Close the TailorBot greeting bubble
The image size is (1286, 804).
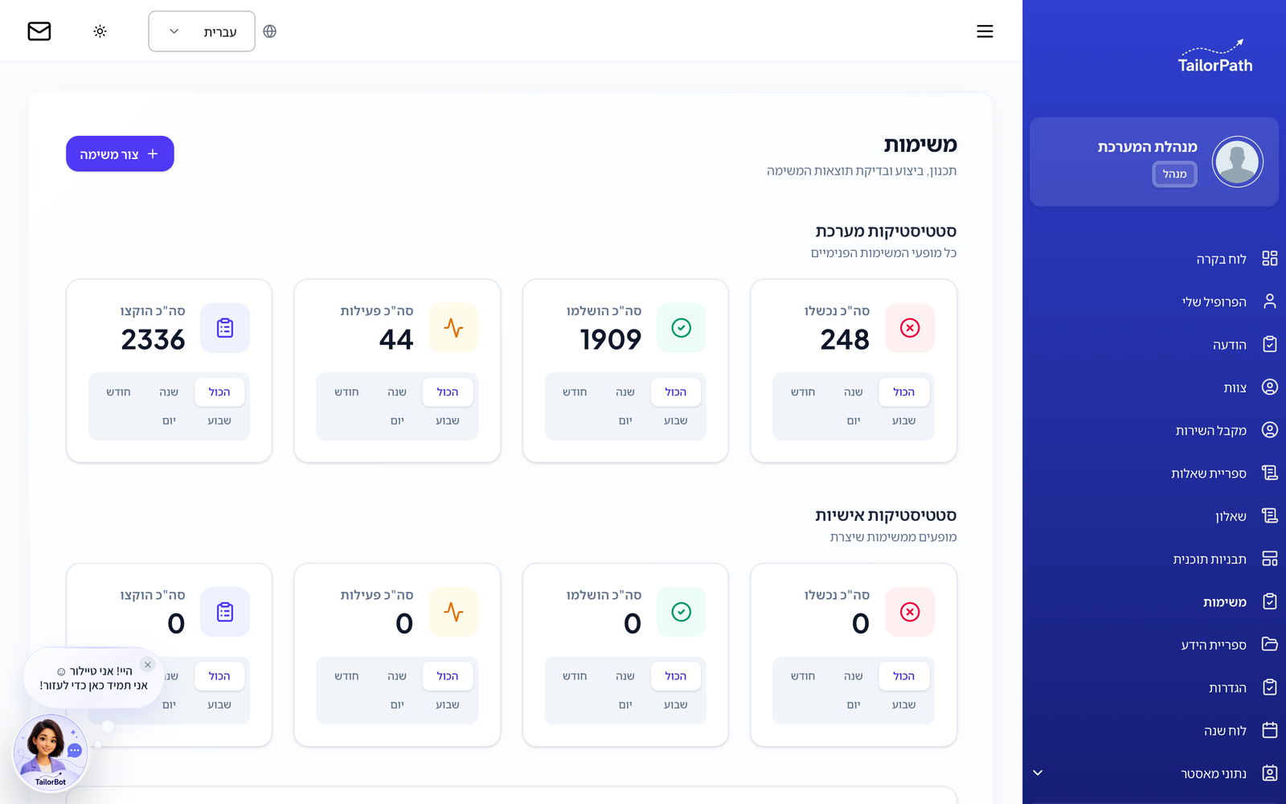tap(148, 664)
